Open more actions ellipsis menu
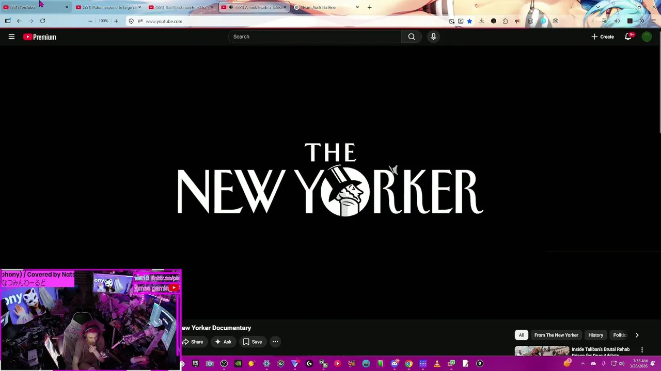This screenshot has height=371, width=661. click(x=275, y=342)
